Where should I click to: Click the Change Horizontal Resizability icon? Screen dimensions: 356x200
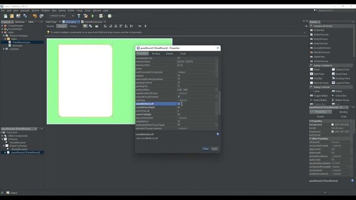pos(140,26)
